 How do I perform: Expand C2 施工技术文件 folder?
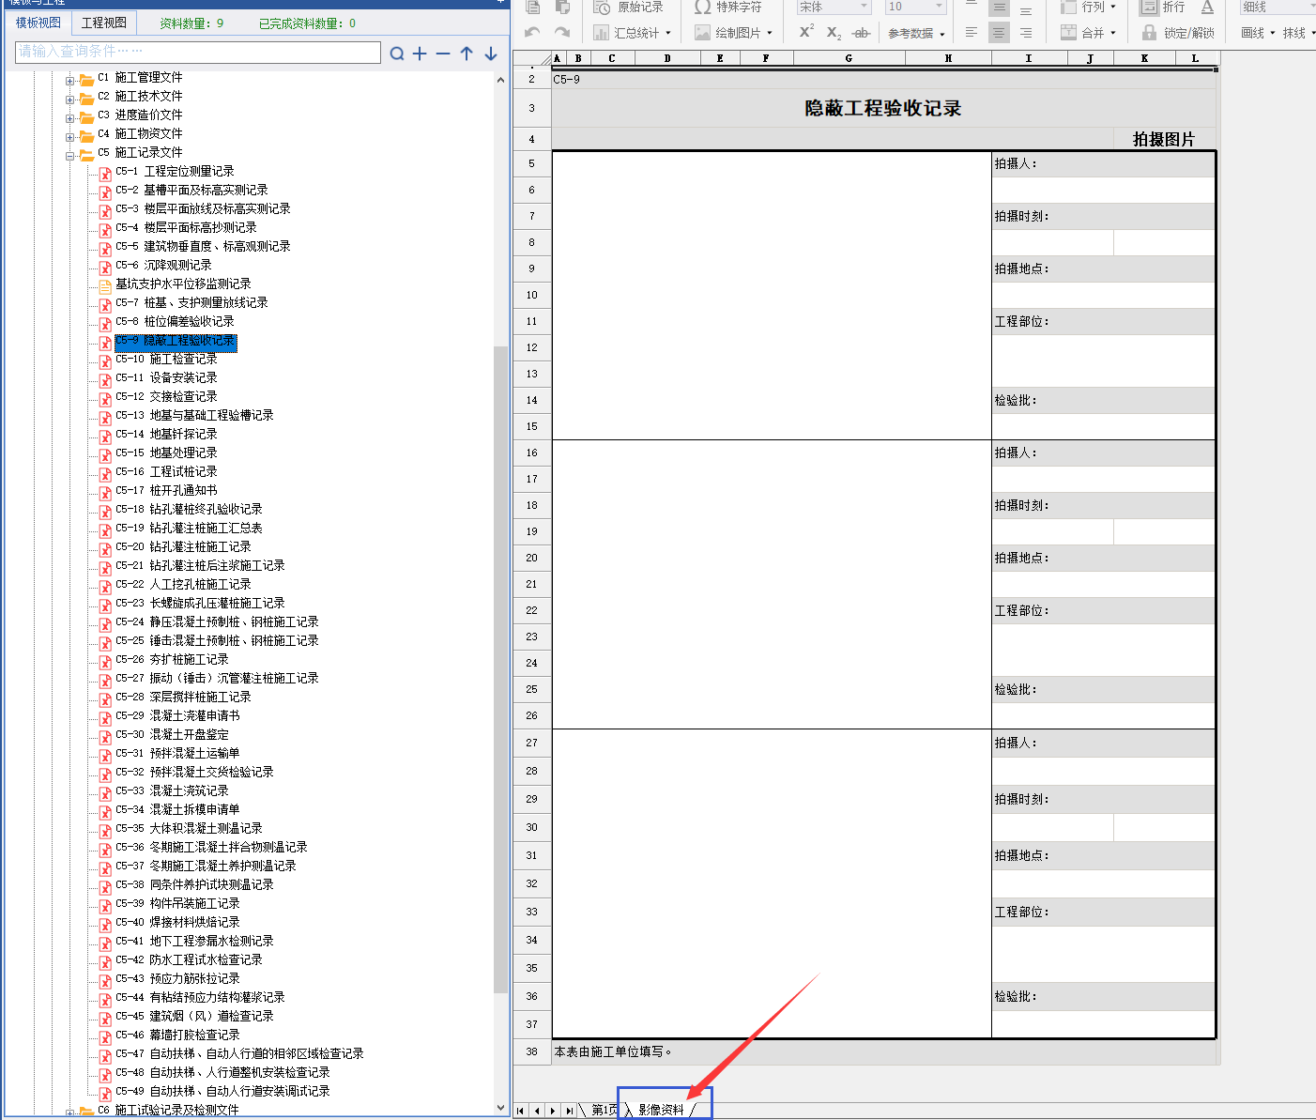pos(69,100)
